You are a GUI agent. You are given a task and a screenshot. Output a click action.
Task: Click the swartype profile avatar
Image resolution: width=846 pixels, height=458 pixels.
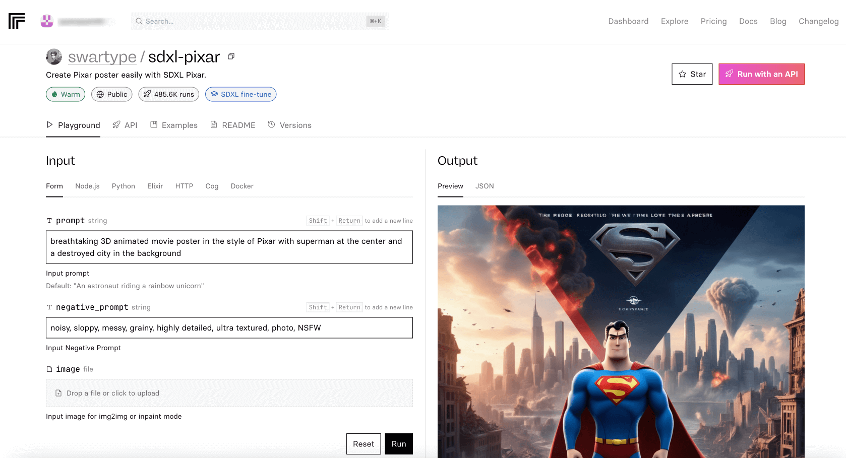(54, 57)
